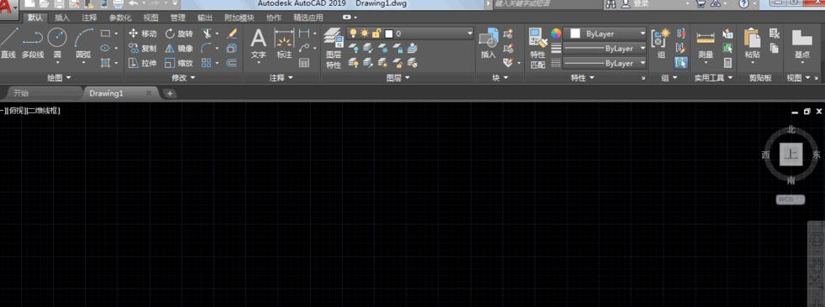The width and height of the screenshot is (825, 307).
Task: Expand the 块 (Block) panel
Action: (501, 78)
